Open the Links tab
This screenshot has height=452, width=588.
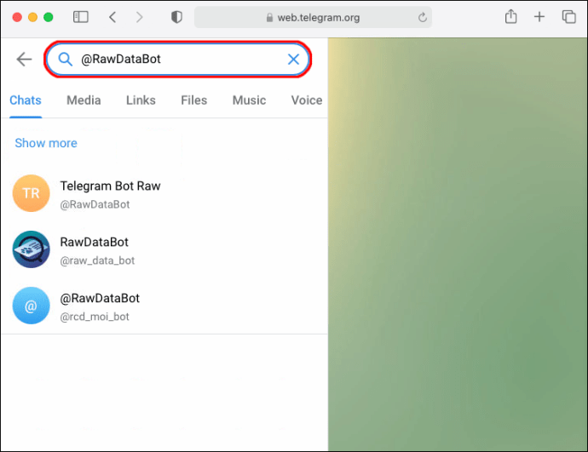(x=141, y=100)
